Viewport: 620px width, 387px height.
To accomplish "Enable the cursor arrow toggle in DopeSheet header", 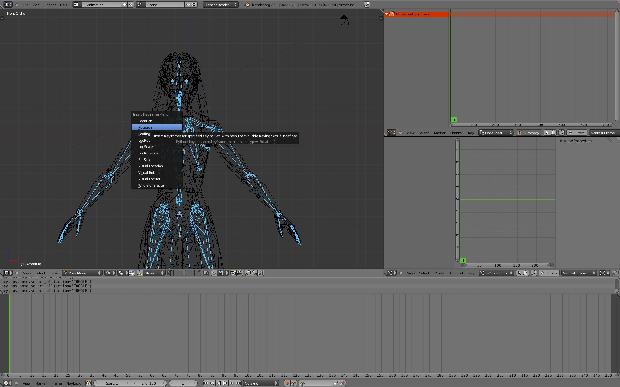I will coord(547,133).
